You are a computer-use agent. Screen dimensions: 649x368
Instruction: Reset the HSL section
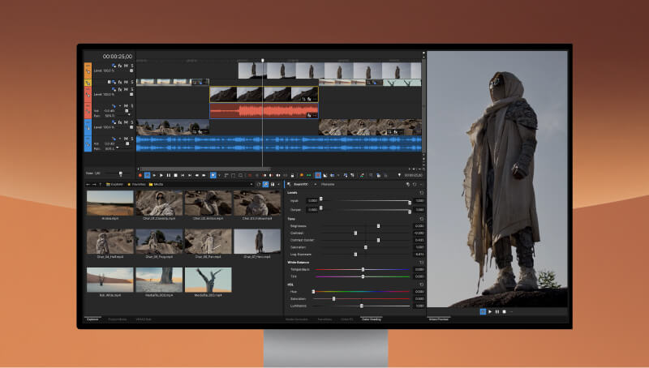pyautogui.click(x=421, y=285)
